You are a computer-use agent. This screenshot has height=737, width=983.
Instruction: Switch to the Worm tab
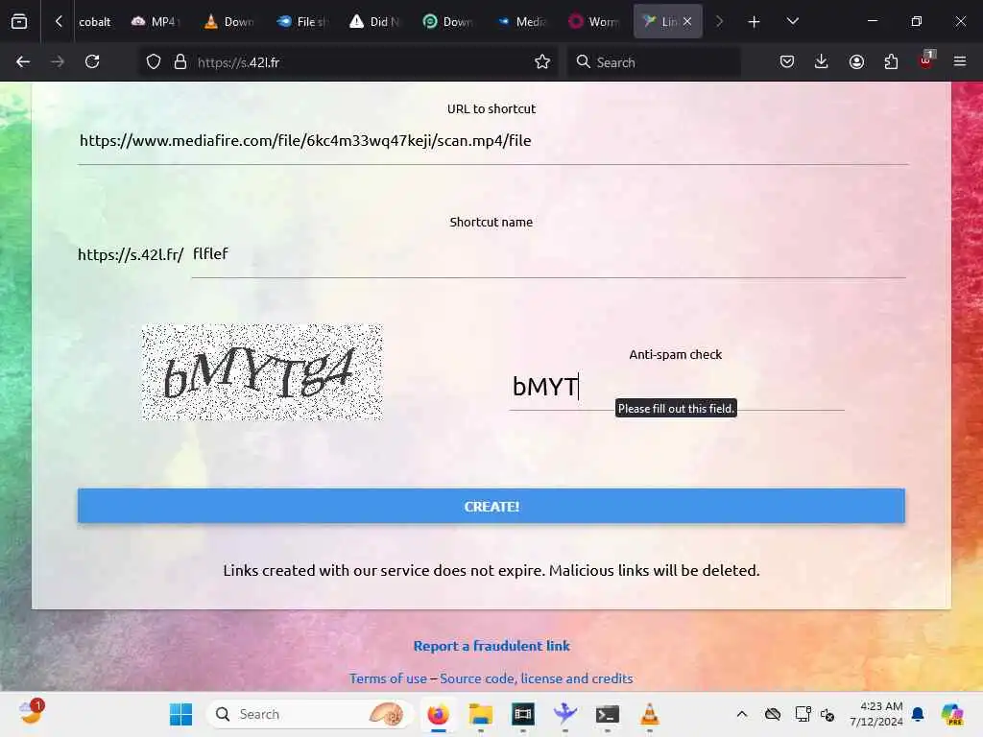[x=593, y=22]
